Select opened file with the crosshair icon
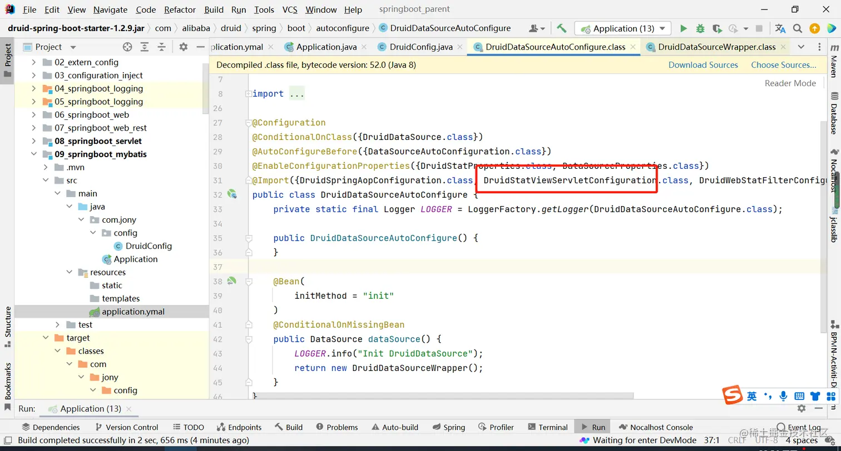Image resolution: width=841 pixels, height=451 pixels. tap(127, 47)
